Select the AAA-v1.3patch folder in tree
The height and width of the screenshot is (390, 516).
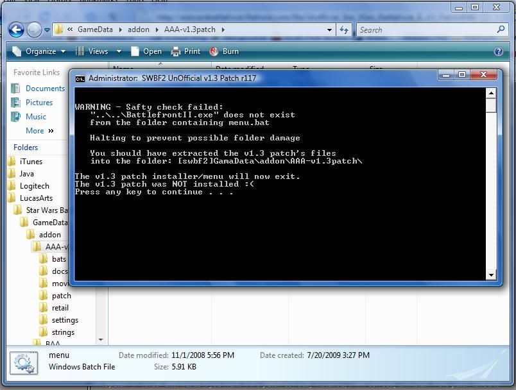[56, 246]
